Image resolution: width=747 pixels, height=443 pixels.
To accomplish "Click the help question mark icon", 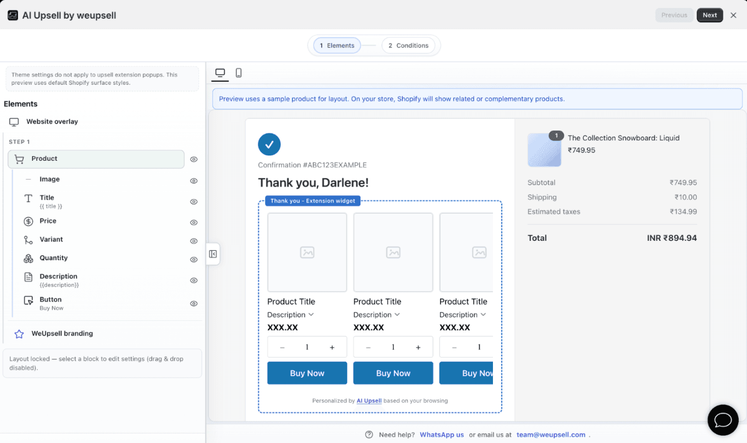I will coord(369,435).
